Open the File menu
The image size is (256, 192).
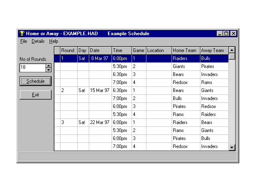coord(24,41)
